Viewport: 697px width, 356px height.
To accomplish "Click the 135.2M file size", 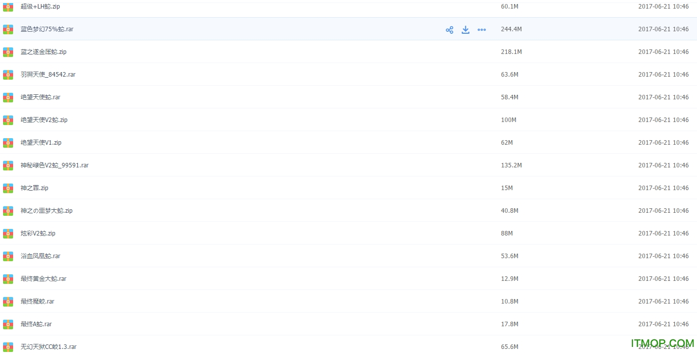I will point(511,165).
